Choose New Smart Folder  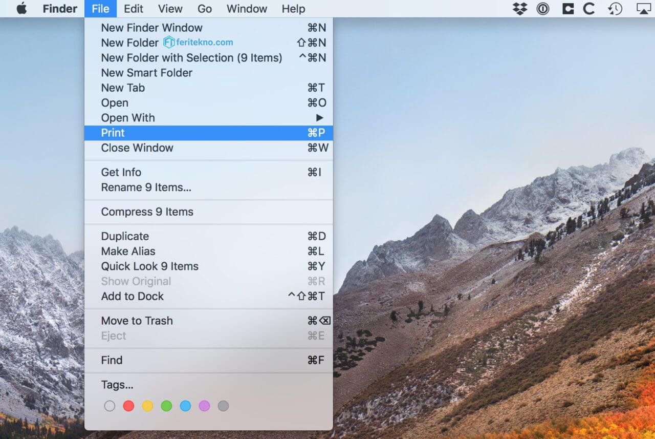209,73
